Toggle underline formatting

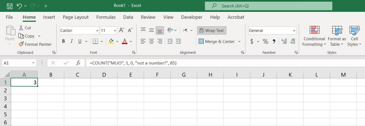point(80,41)
